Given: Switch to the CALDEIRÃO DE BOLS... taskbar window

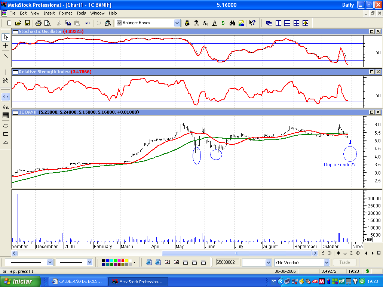Looking at the screenshot, I should tap(78, 282).
